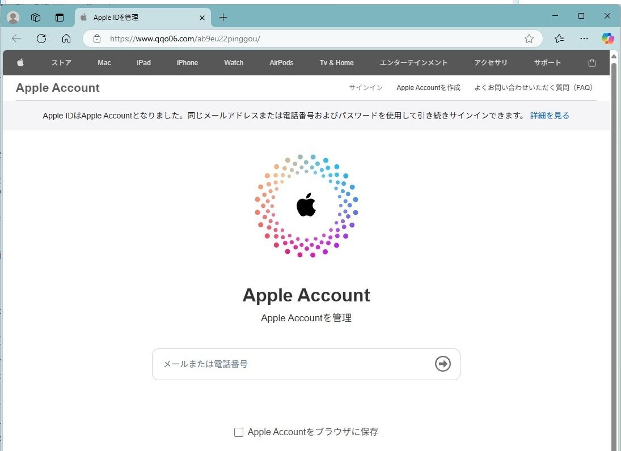Open a new tab with plus button
The width and height of the screenshot is (621, 451).
click(x=223, y=18)
